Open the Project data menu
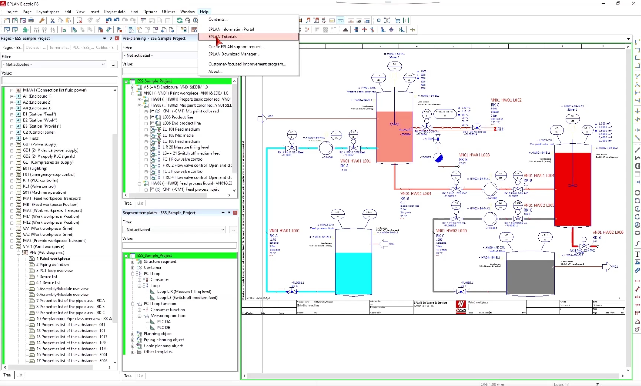 pyautogui.click(x=115, y=12)
